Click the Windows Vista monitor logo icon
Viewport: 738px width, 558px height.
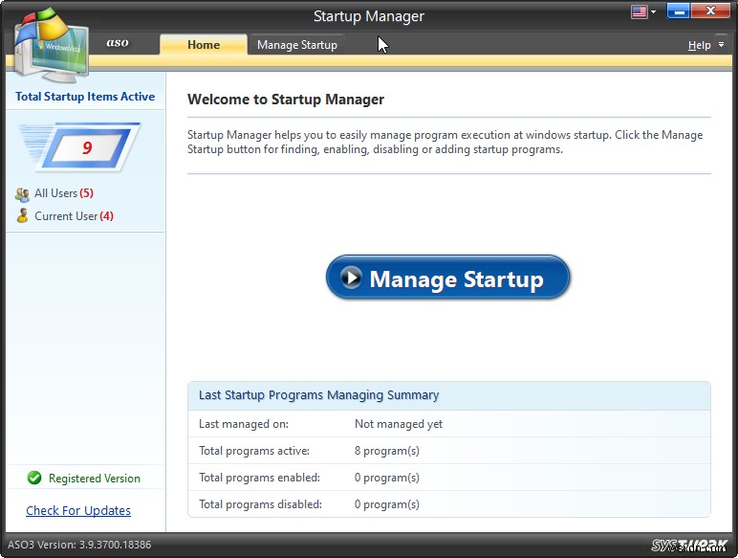pyautogui.click(x=51, y=46)
